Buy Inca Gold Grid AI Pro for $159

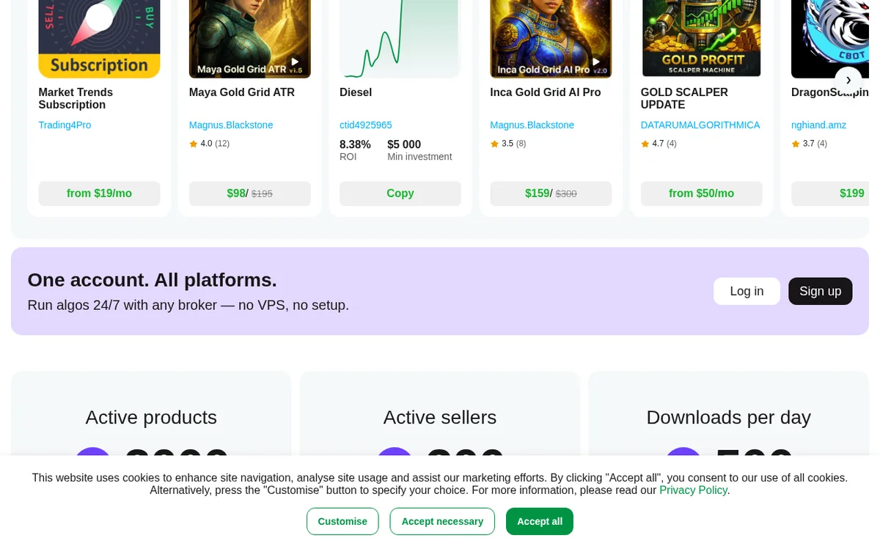(x=551, y=193)
